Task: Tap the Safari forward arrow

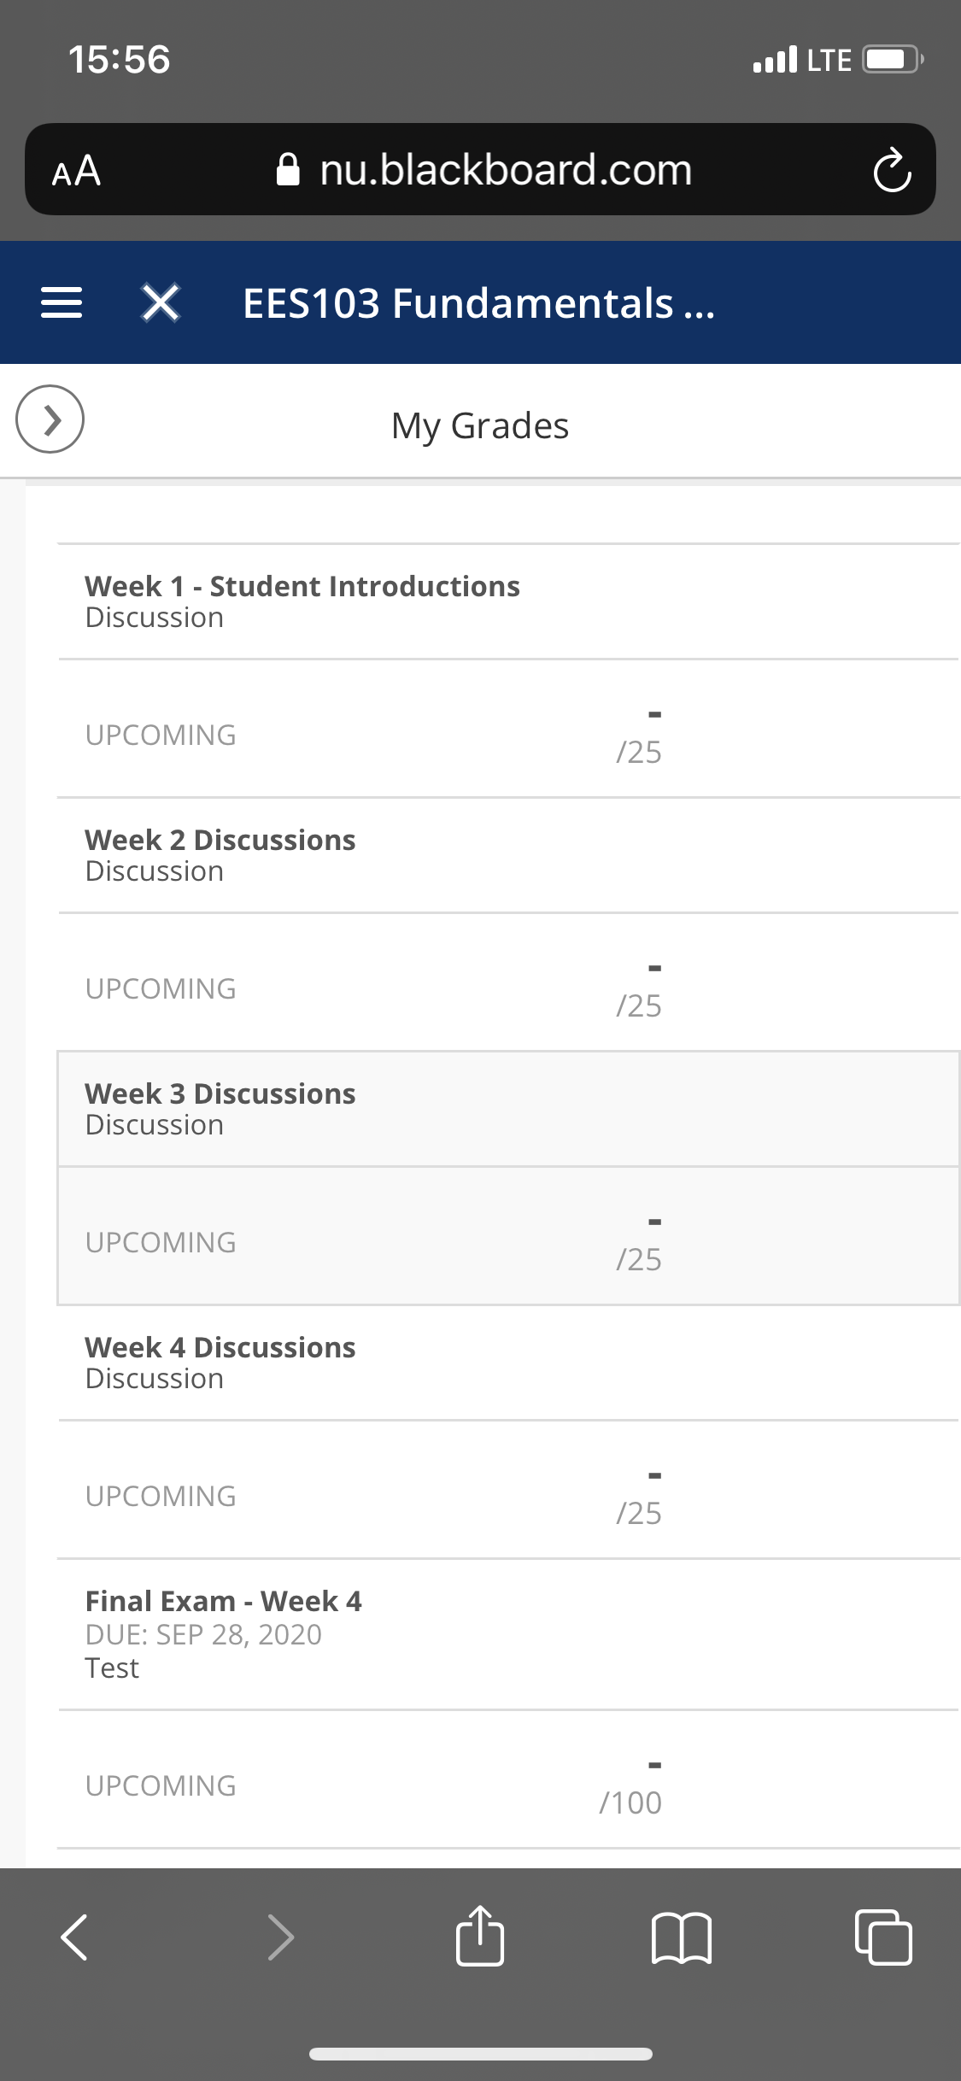Action: (281, 1937)
